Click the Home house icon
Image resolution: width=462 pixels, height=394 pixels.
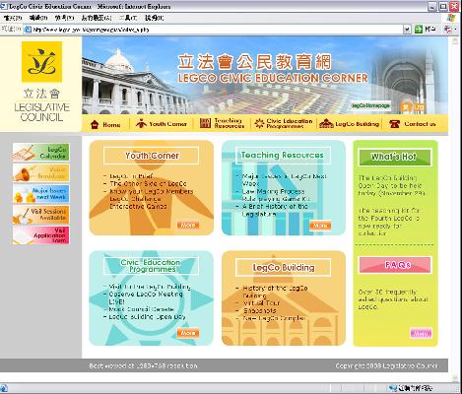pos(95,124)
